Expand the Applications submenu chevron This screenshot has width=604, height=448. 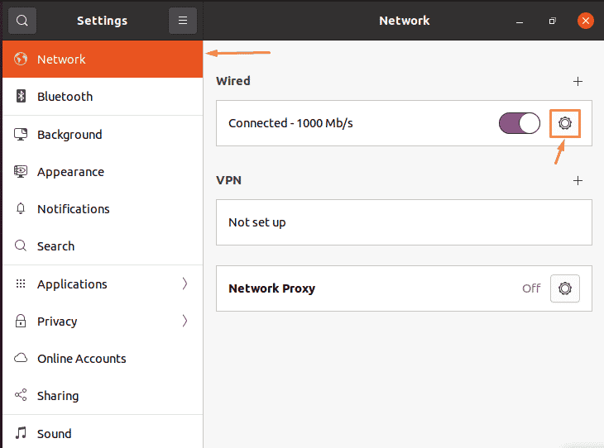pos(185,284)
